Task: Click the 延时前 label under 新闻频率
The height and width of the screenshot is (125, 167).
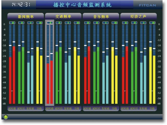Action: 12,109
